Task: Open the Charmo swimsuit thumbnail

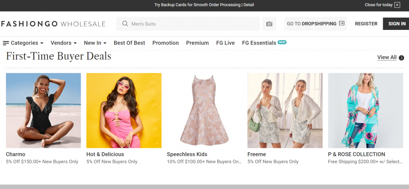Action: 43,110
